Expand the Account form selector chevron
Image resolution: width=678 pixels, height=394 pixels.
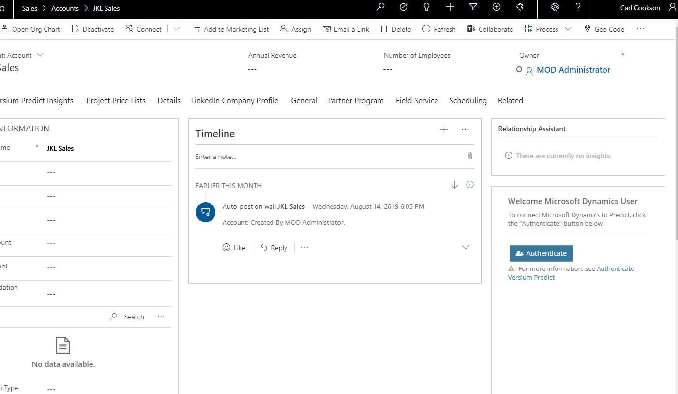40,55
